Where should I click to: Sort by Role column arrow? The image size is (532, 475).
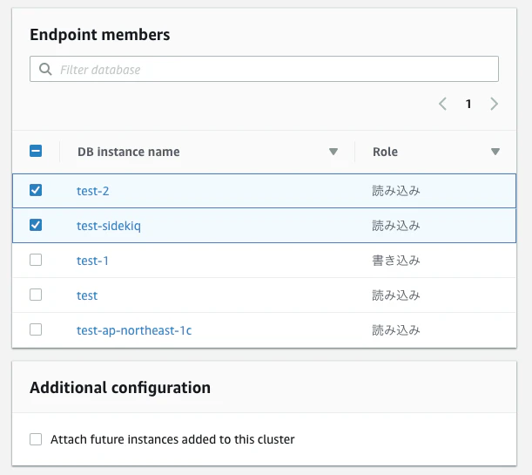[495, 152]
